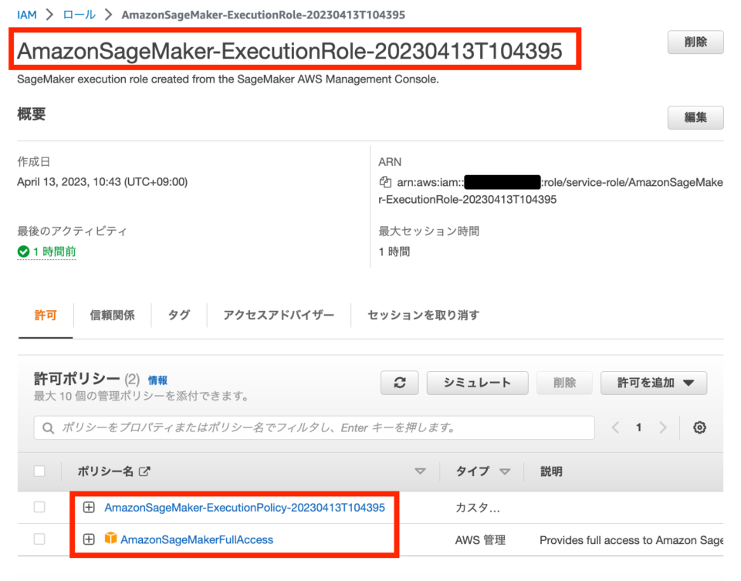Click the 削除 button to delete the role

(x=694, y=42)
